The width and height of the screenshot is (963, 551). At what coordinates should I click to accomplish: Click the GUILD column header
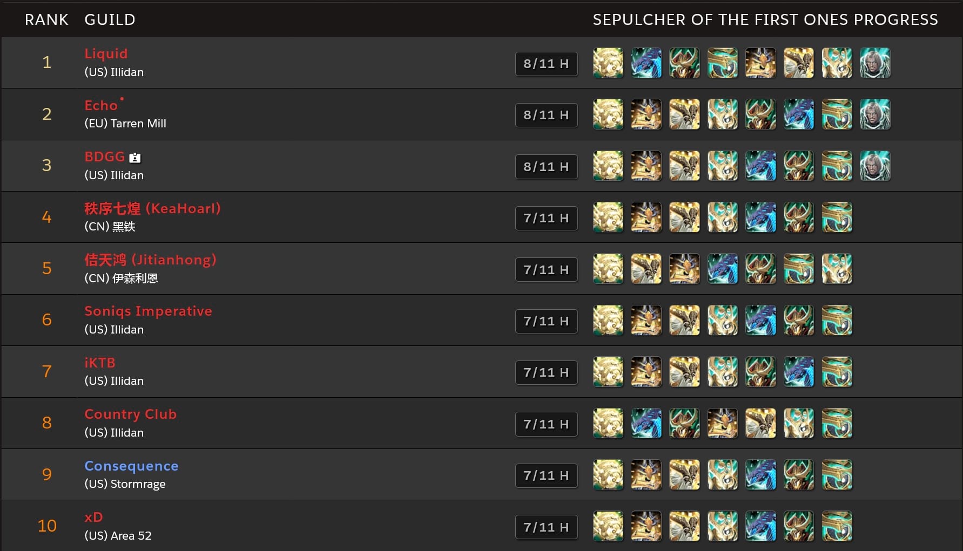click(x=110, y=19)
